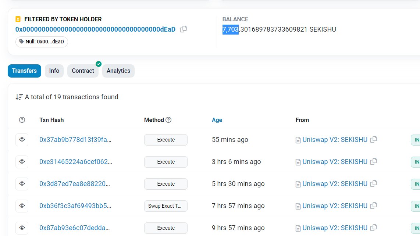
Task: Click contract file icon in 9 hrs 57 mins row
Action: (298, 228)
